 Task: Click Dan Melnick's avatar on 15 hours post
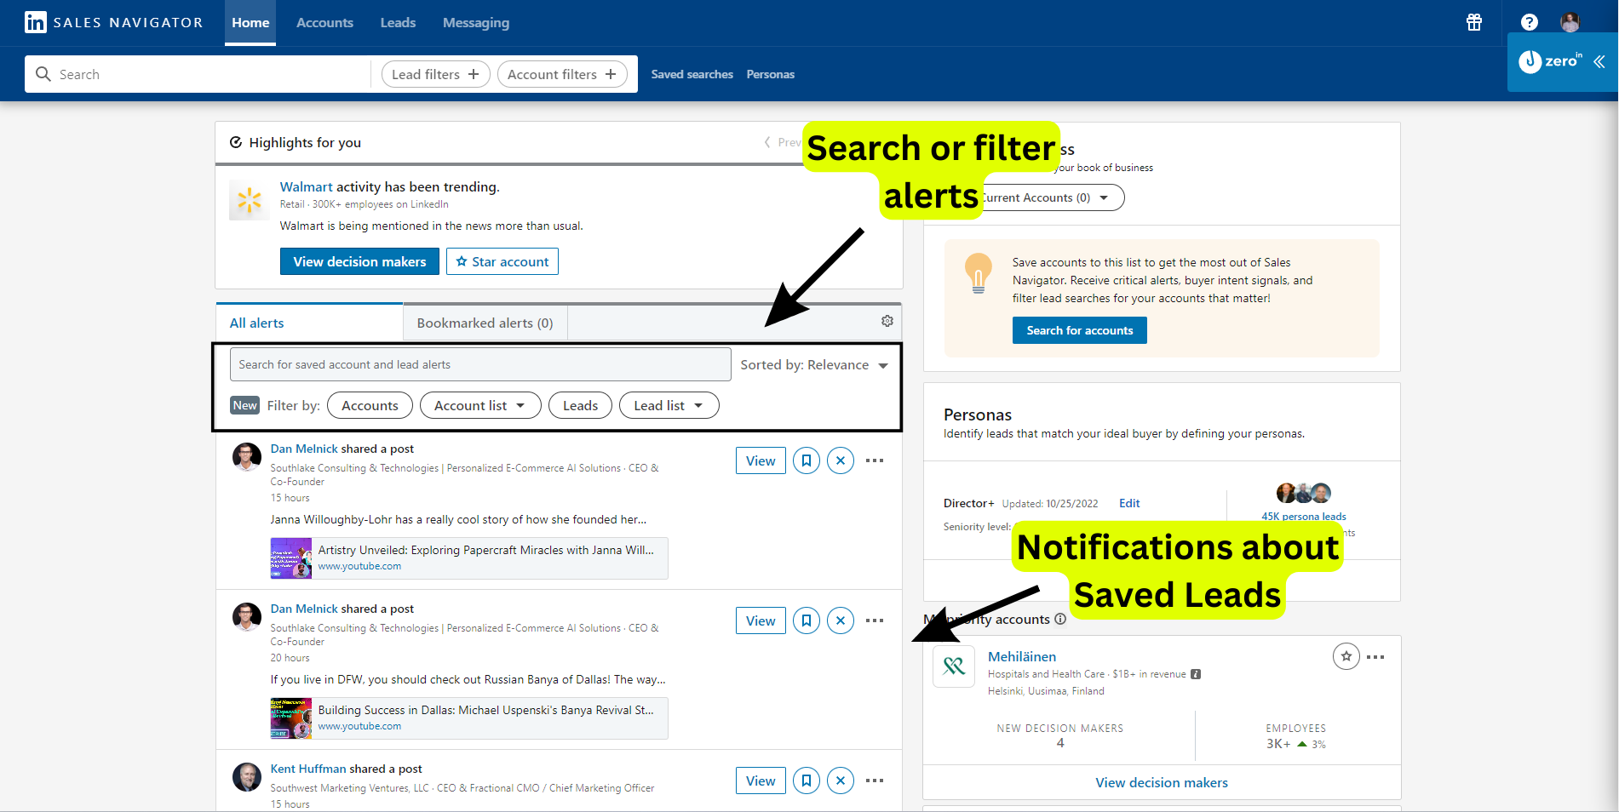tap(247, 457)
